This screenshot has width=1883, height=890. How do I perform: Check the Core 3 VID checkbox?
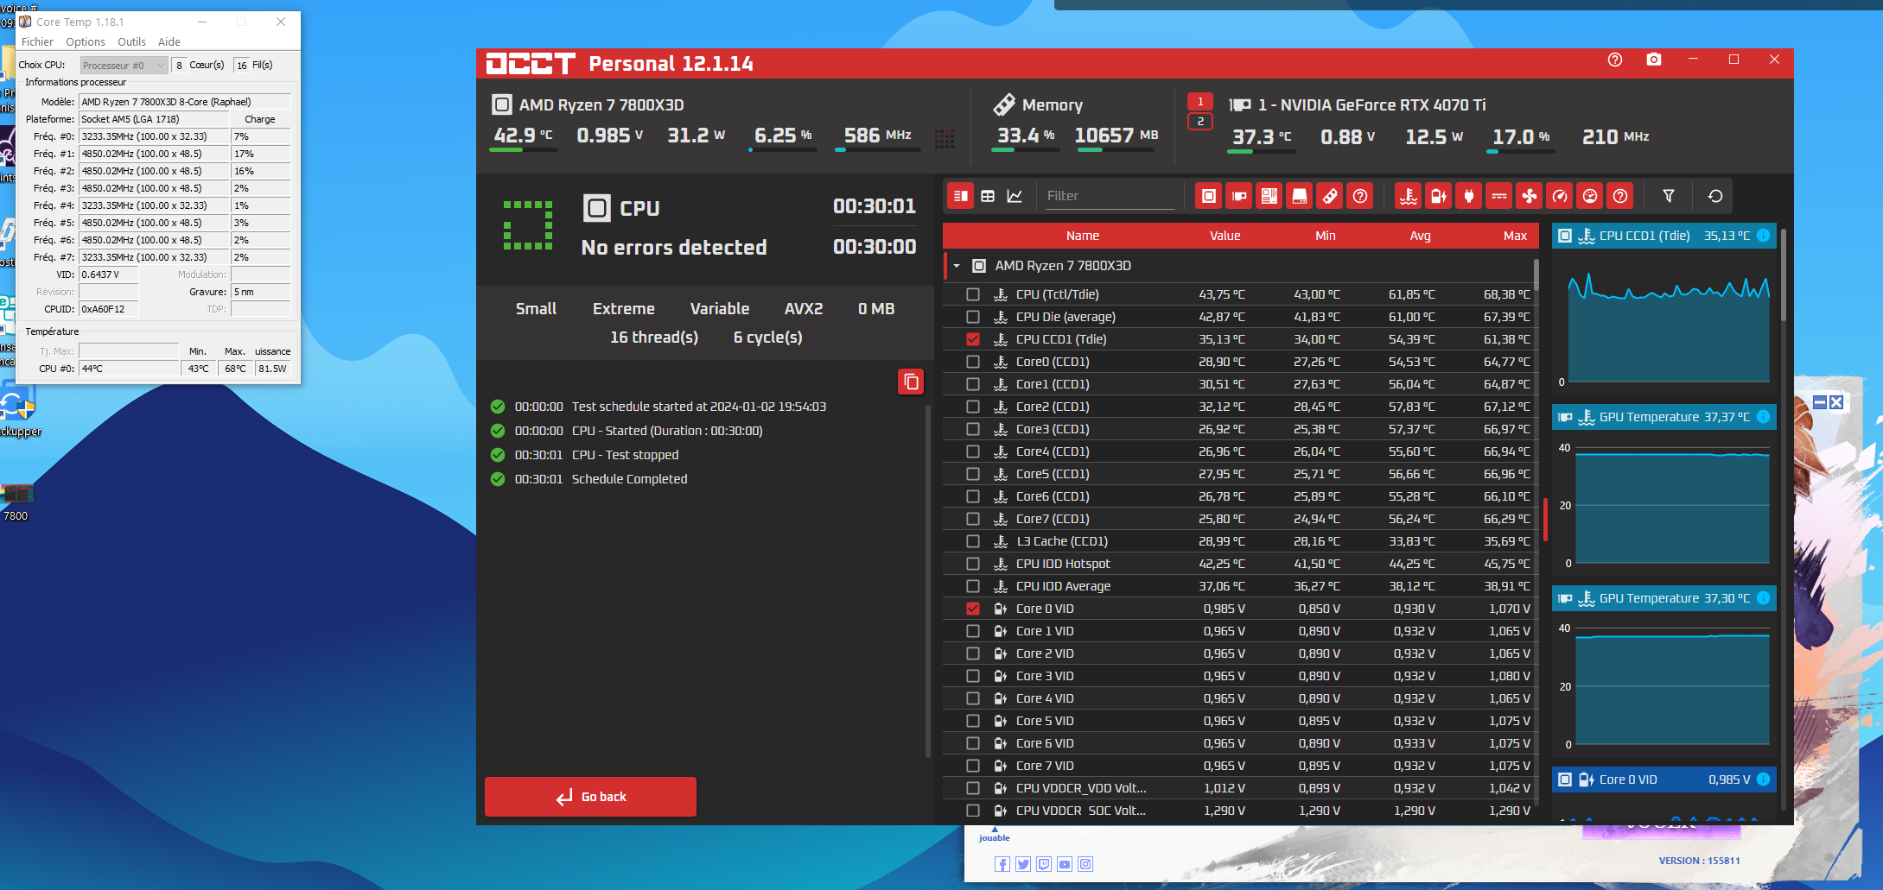[x=973, y=676]
